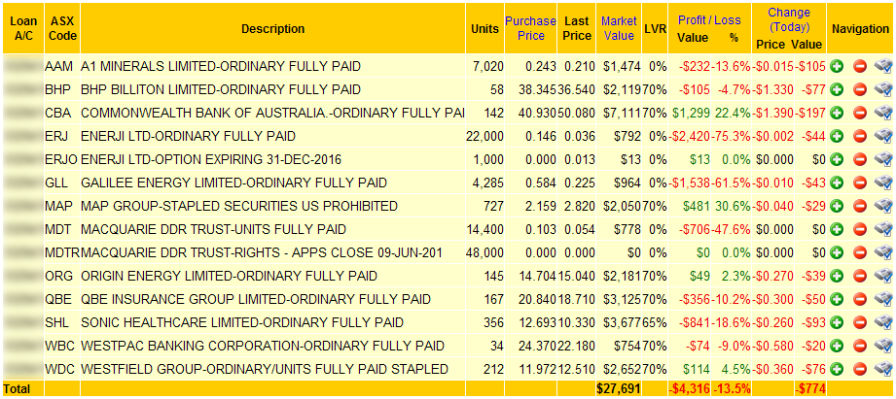The height and width of the screenshot is (399, 896).
Task: Click the red minus icon in the ERJO row
Action: coord(860,159)
